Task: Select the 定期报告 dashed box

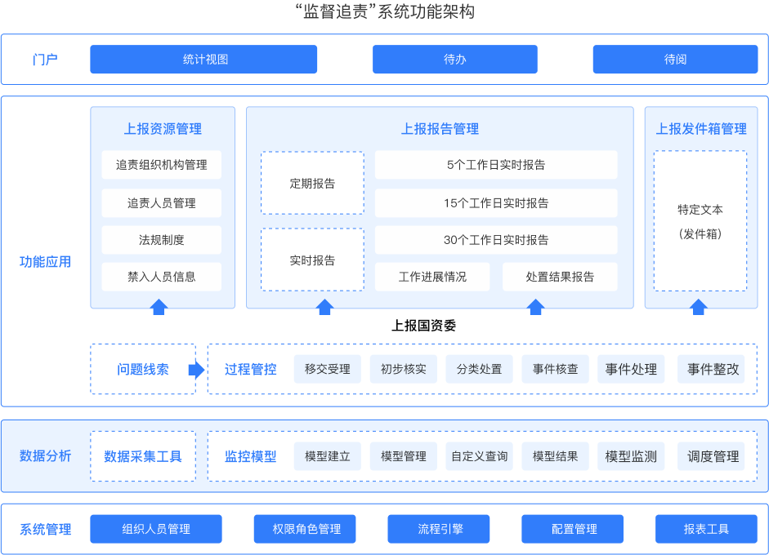Action: click(x=312, y=183)
